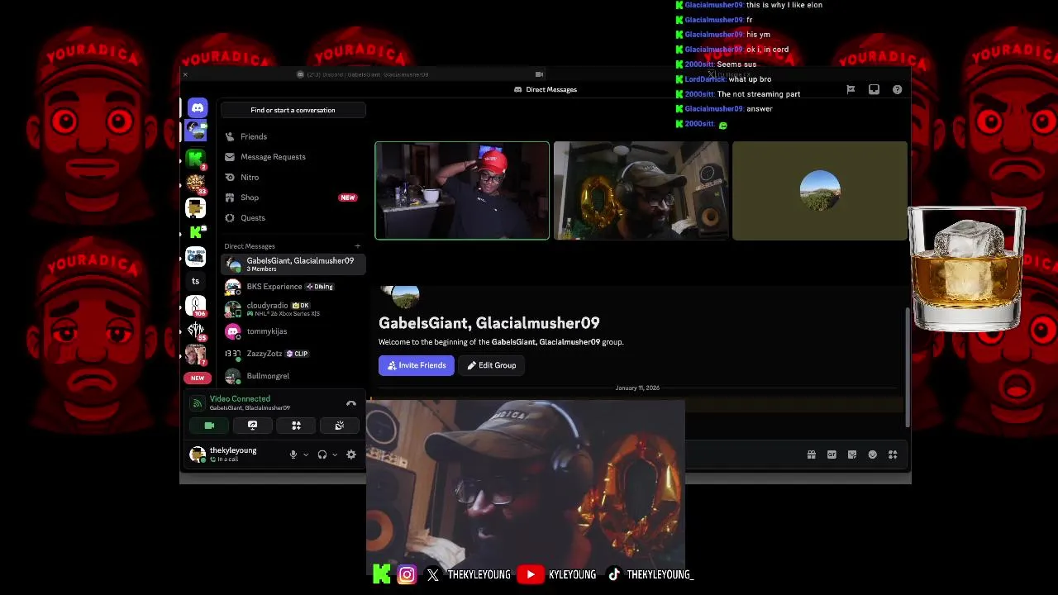Open server icon with 33 badge
Screen dimensions: 1058x595
[196, 183]
